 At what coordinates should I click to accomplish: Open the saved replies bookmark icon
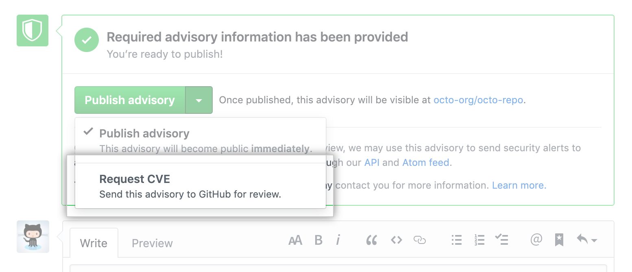(x=559, y=240)
